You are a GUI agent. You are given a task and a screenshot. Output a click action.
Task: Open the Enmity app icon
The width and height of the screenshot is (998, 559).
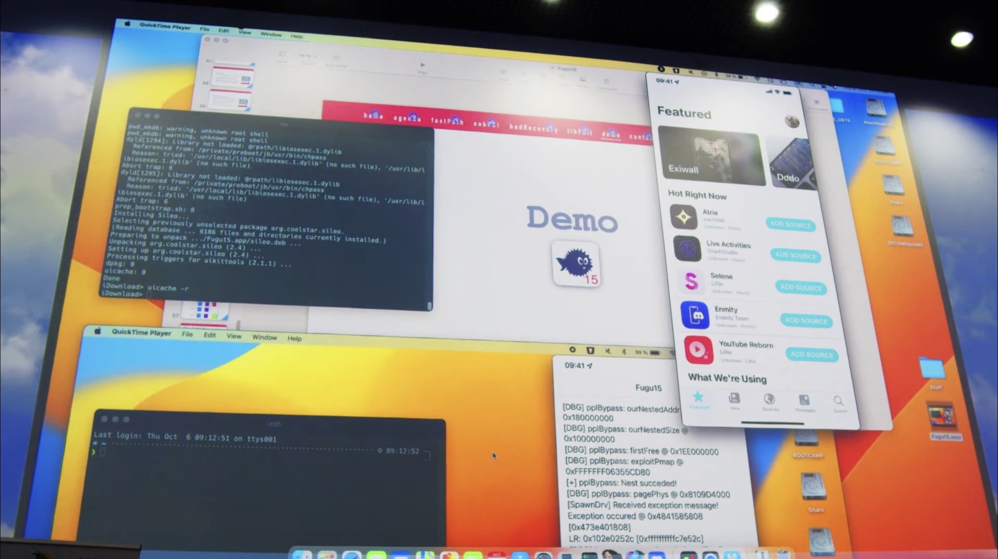point(695,315)
